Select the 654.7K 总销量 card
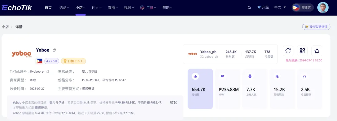The width and height of the screenshot is (337, 121). pos(200,89)
